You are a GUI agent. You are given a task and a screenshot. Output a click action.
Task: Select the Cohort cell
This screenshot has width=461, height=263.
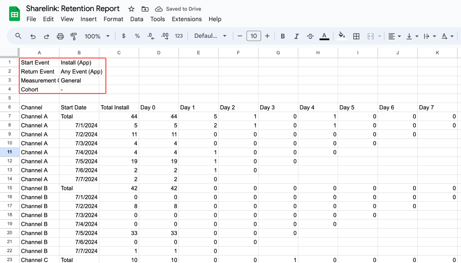tap(40, 89)
